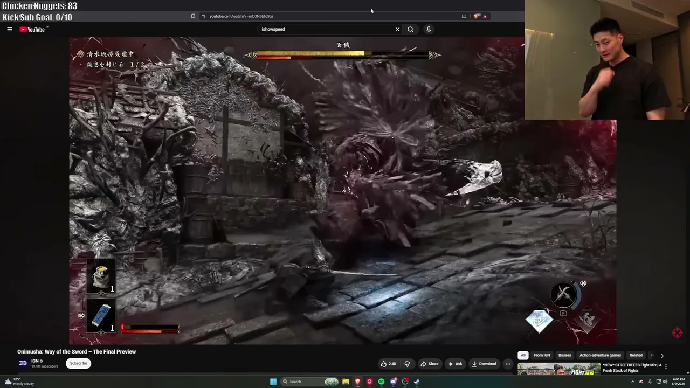Screen dimensions: 690x388
Task: Open Discord from the taskbar
Action: pyautogui.click(x=393, y=382)
